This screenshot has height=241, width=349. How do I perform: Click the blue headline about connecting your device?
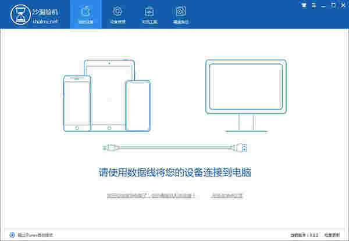[175, 172]
